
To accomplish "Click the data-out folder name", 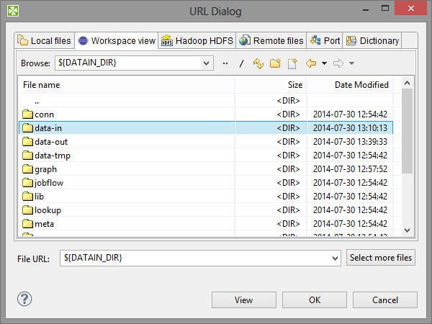I will 51,142.
